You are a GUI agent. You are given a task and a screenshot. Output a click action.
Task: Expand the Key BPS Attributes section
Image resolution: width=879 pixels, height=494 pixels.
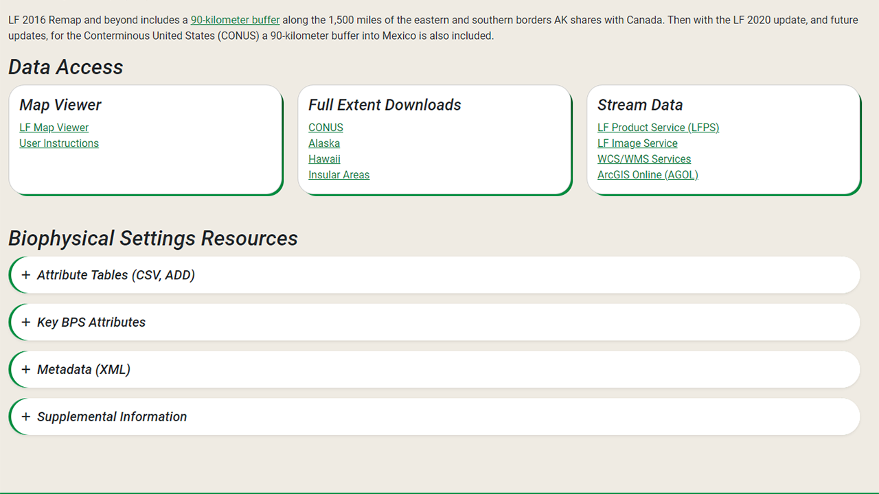91,322
